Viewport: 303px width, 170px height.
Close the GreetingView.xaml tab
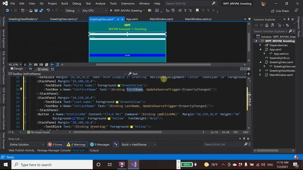click(x=122, y=19)
